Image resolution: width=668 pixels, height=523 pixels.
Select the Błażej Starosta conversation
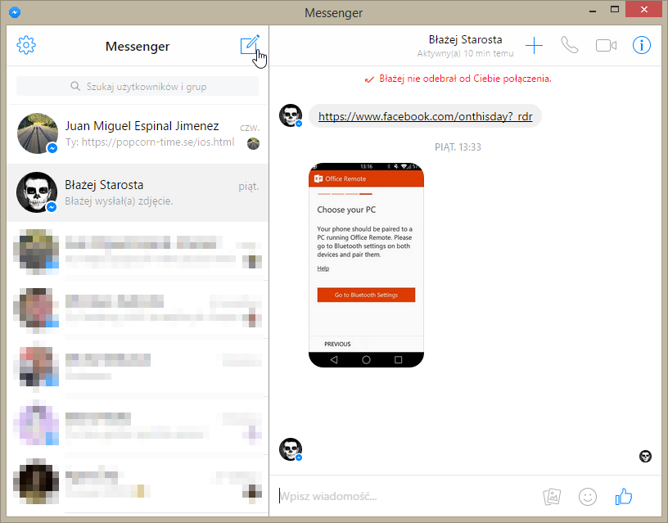(x=138, y=192)
